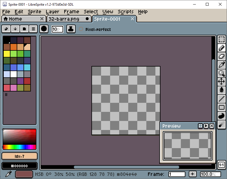Select the Rectangle shape tool
Screen dimensions: 227x179
pos(222,107)
